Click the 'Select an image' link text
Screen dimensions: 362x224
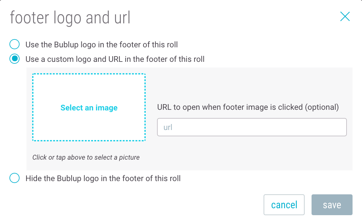(89, 108)
